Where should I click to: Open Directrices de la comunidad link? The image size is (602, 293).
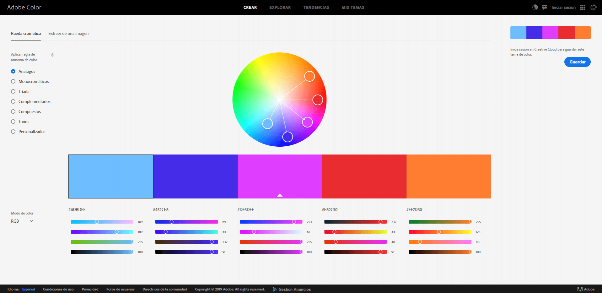[x=165, y=289]
